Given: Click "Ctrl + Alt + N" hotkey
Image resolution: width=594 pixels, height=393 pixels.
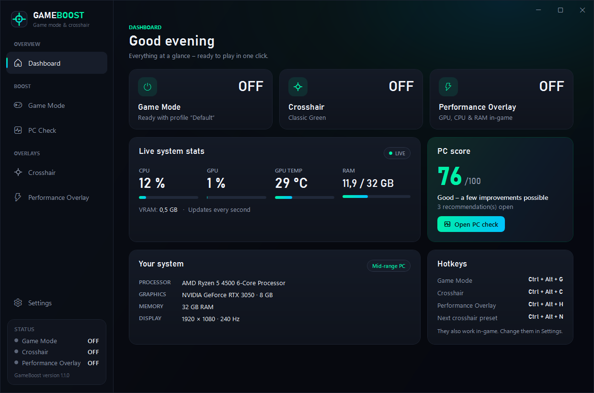Looking at the screenshot, I should click(546, 317).
